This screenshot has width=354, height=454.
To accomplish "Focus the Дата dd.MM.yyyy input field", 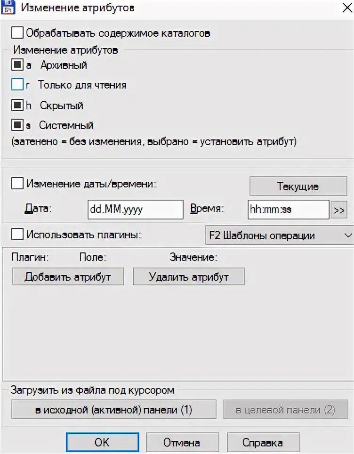I will [136, 209].
